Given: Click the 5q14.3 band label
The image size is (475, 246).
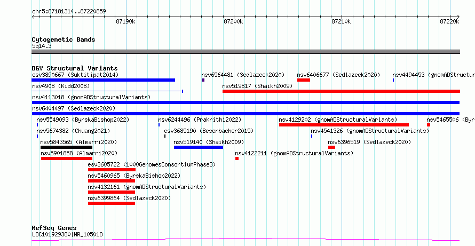Looking at the screenshot, I should pyautogui.click(x=42, y=46).
